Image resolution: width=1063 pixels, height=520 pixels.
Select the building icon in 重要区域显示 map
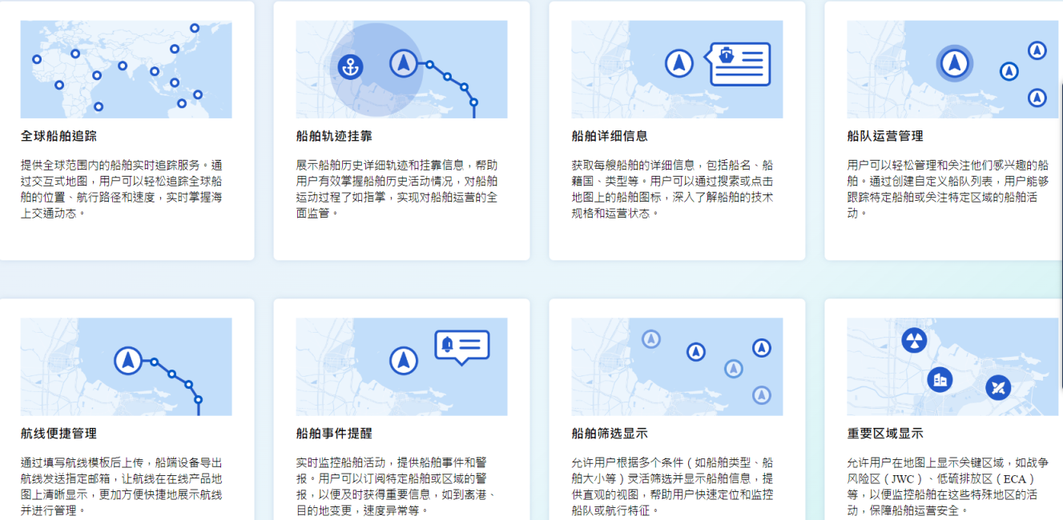pos(940,379)
